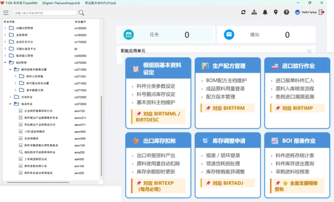Click the 作业编号 column header
Image resolution: width=334 pixels, height=202 pixels.
click(x=80, y=22)
